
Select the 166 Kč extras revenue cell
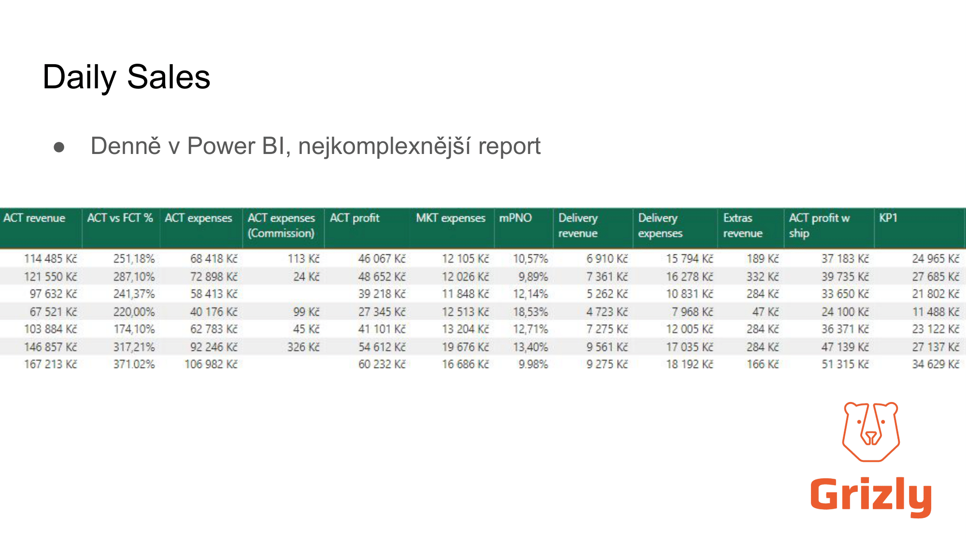point(763,364)
